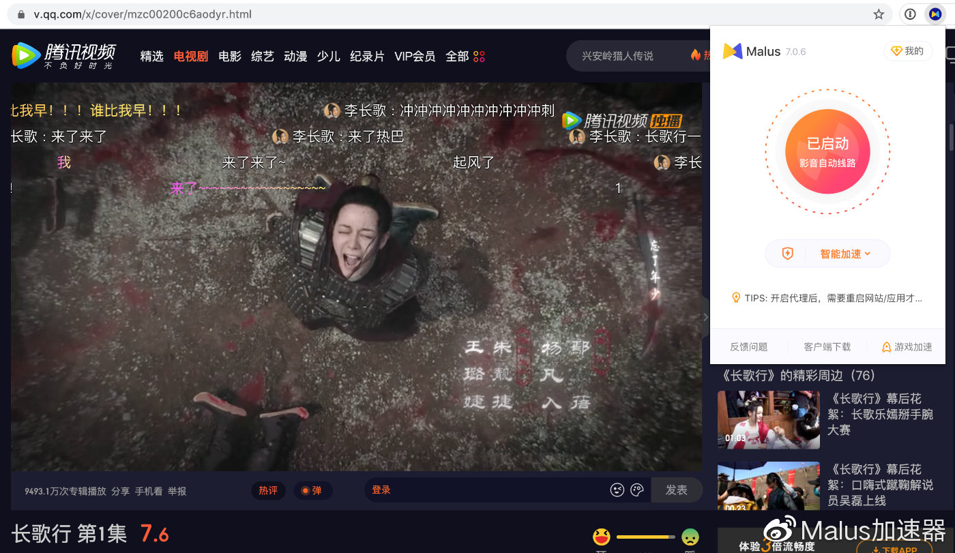Open thumbnail of 口嗨式蹴鞠解说 clip
This screenshot has height=553, width=955.
(769, 485)
